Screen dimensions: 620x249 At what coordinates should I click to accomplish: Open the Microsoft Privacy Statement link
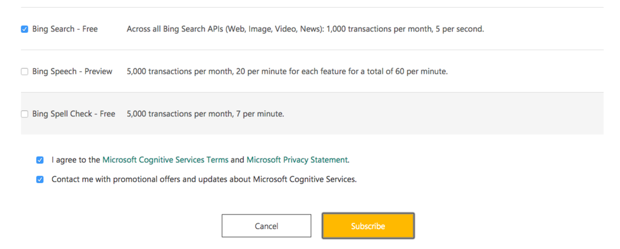[297, 160]
